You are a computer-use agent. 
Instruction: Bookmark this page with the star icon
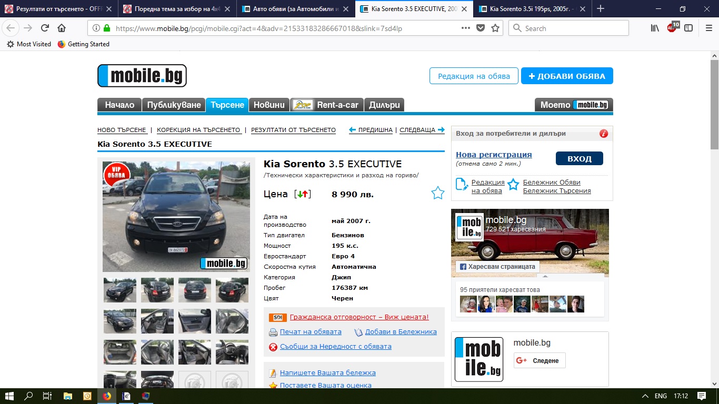pyautogui.click(x=495, y=28)
